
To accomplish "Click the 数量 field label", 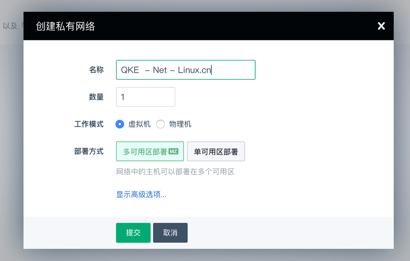I will pos(96,97).
